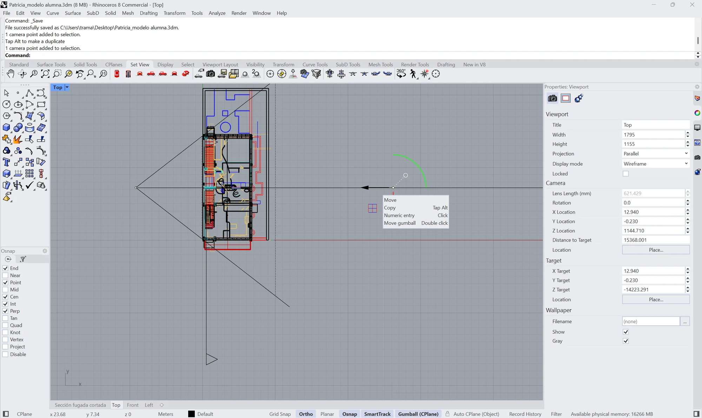Select the Polyline tool
702x418 pixels.
[x=29, y=93]
